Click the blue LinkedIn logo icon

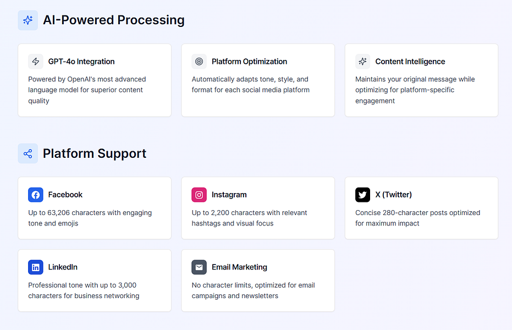click(36, 267)
